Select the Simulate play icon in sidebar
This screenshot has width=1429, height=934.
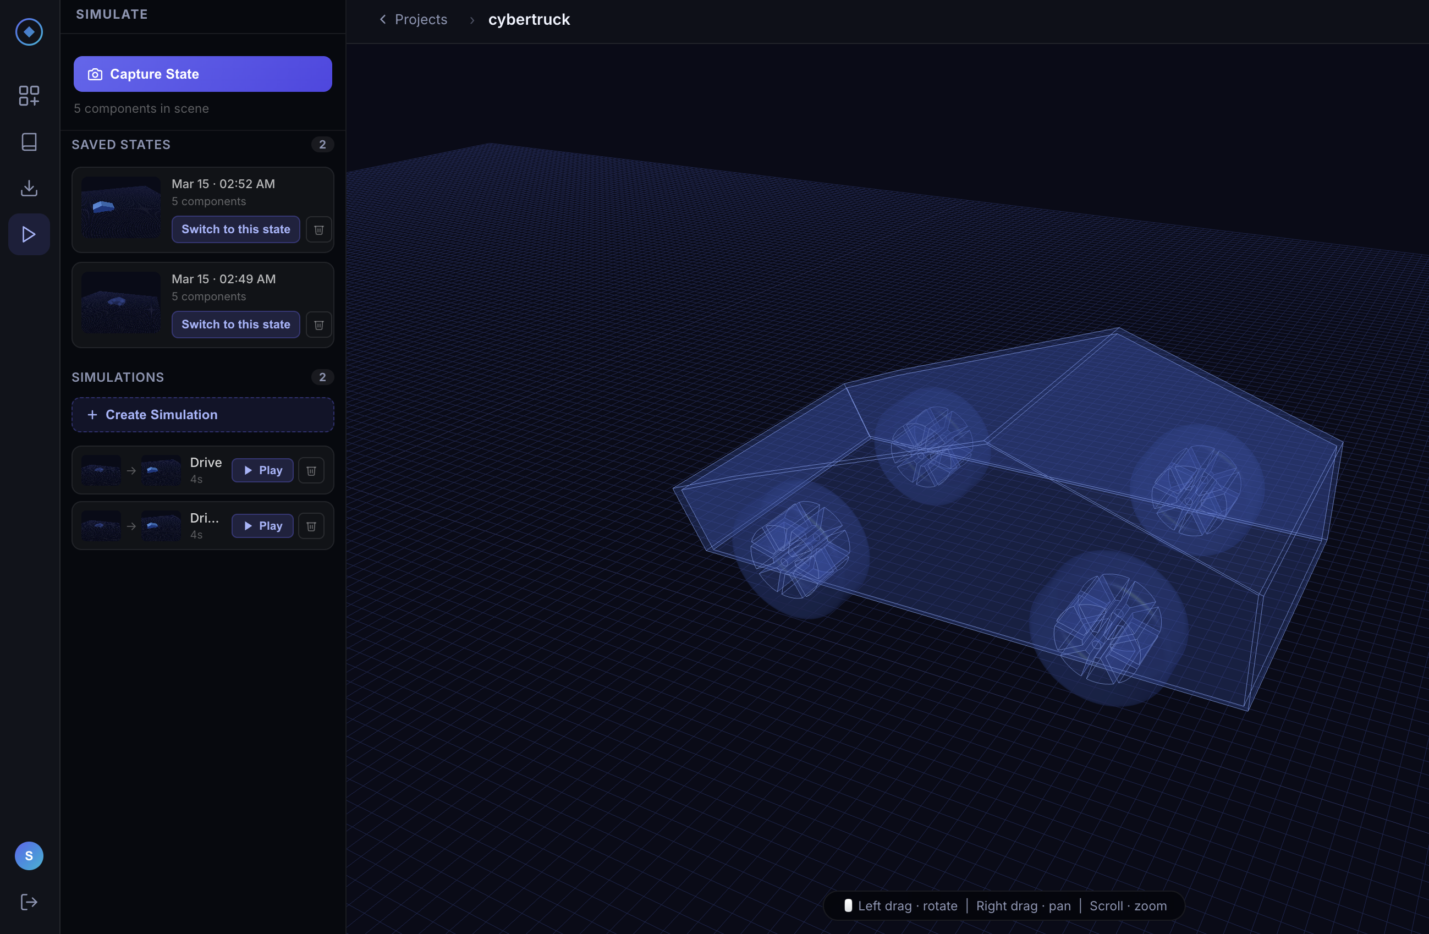pyautogui.click(x=29, y=234)
